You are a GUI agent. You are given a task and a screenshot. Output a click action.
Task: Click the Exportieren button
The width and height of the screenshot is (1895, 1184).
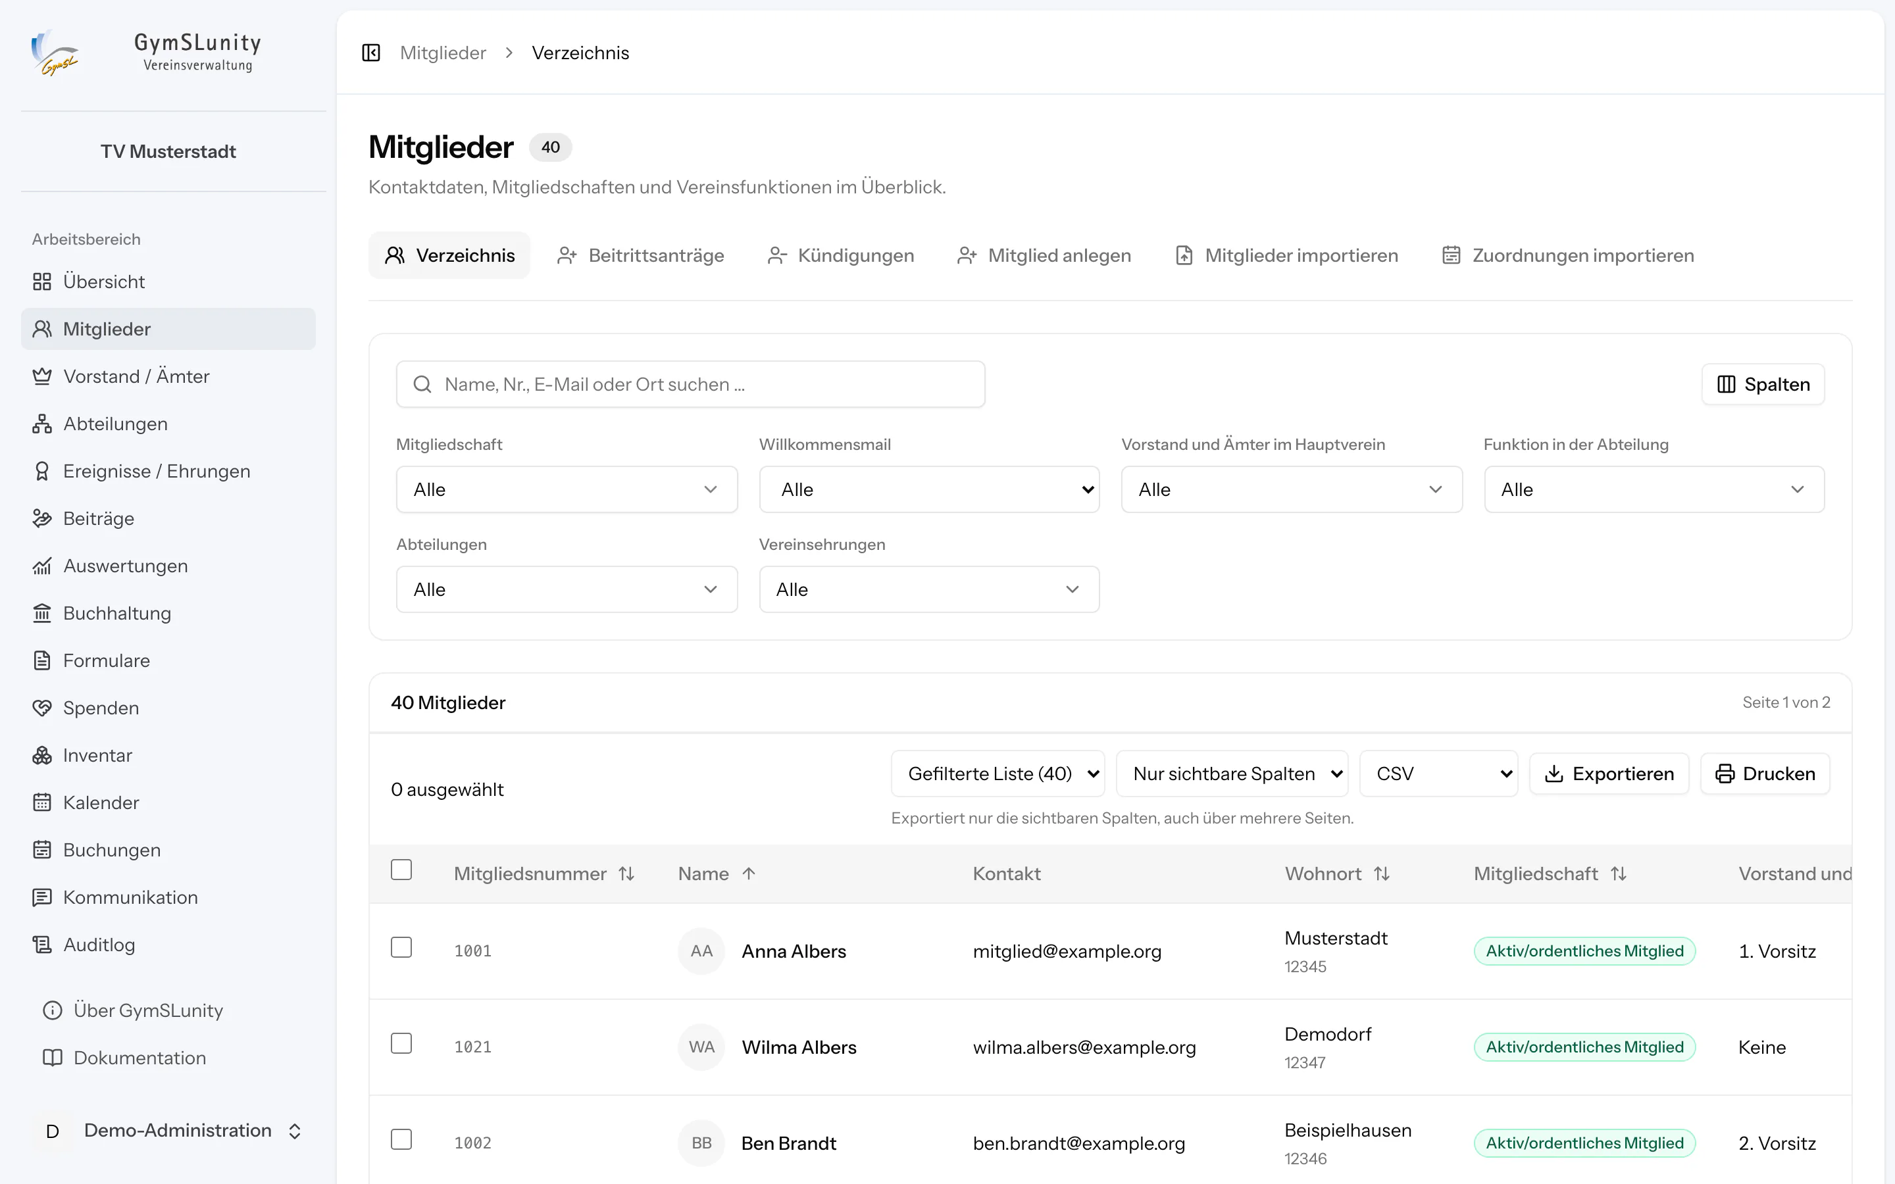click(1609, 774)
